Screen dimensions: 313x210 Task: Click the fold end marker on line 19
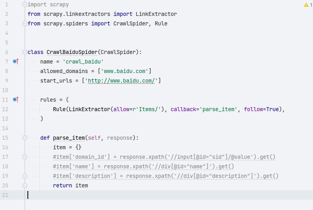25,176
